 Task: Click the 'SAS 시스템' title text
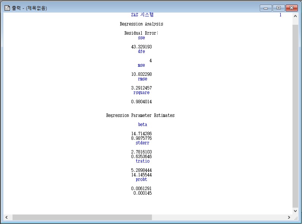[142, 15]
